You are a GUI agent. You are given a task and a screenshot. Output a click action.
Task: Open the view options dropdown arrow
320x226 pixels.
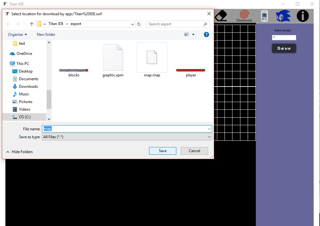pos(193,35)
